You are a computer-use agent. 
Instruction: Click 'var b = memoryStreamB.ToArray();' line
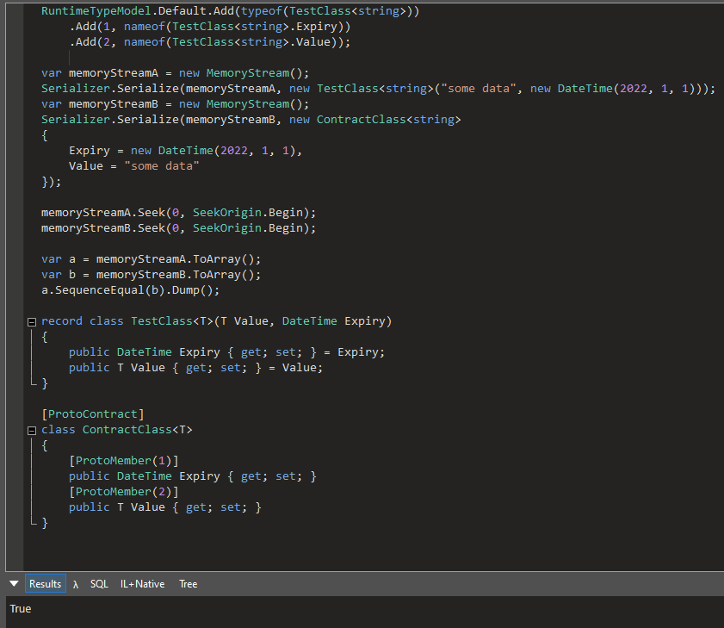[x=151, y=275]
